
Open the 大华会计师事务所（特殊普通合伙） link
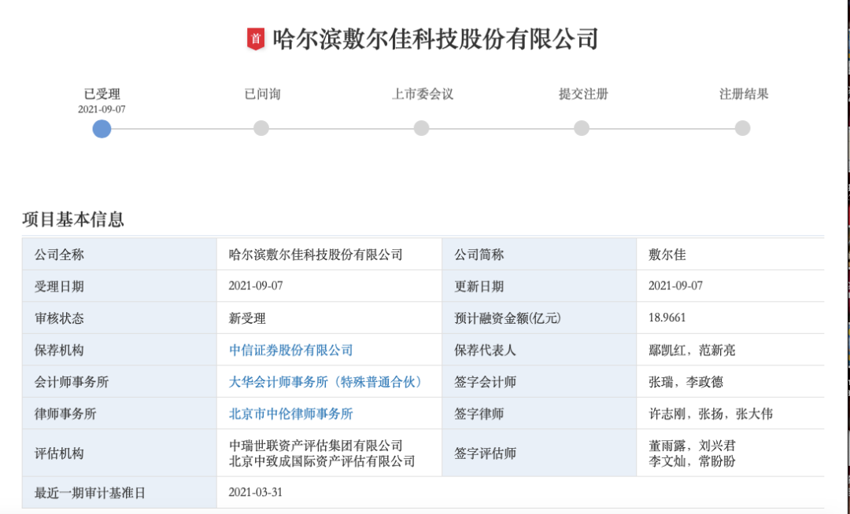pyautogui.click(x=327, y=382)
